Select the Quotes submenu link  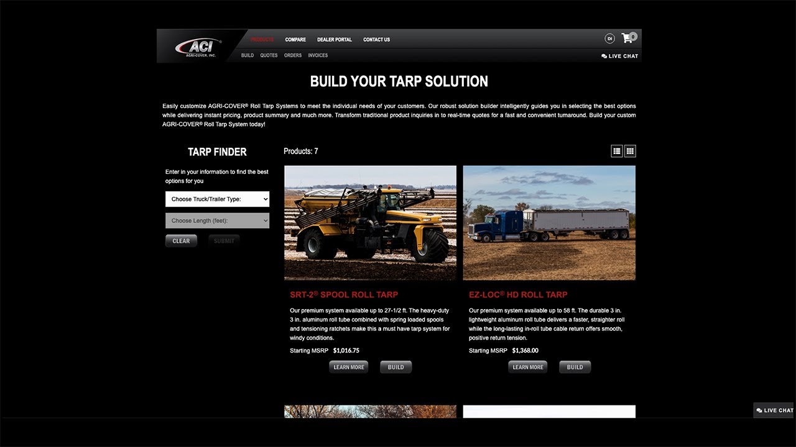tap(269, 55)
